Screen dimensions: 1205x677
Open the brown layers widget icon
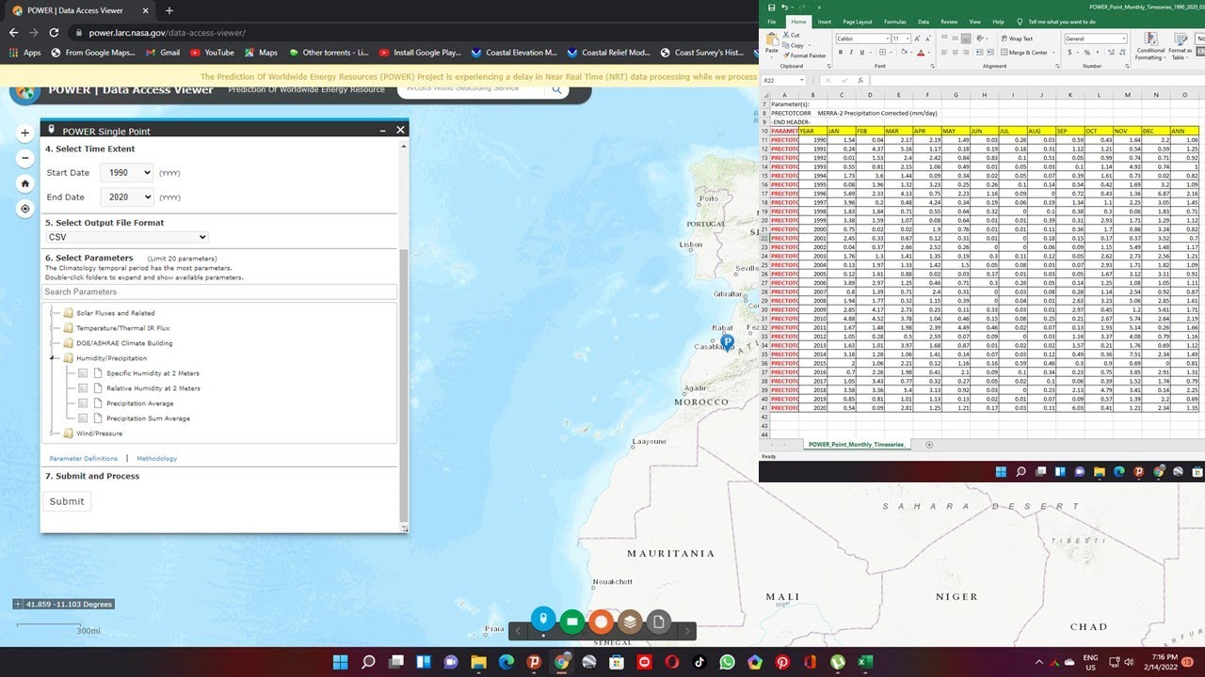630,621
